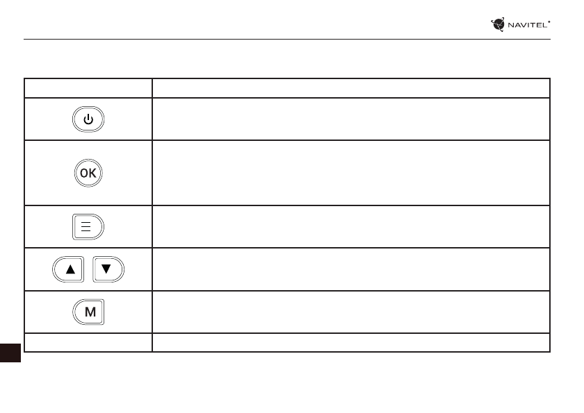Select the blank cell beside menu icon

(351, 227)
